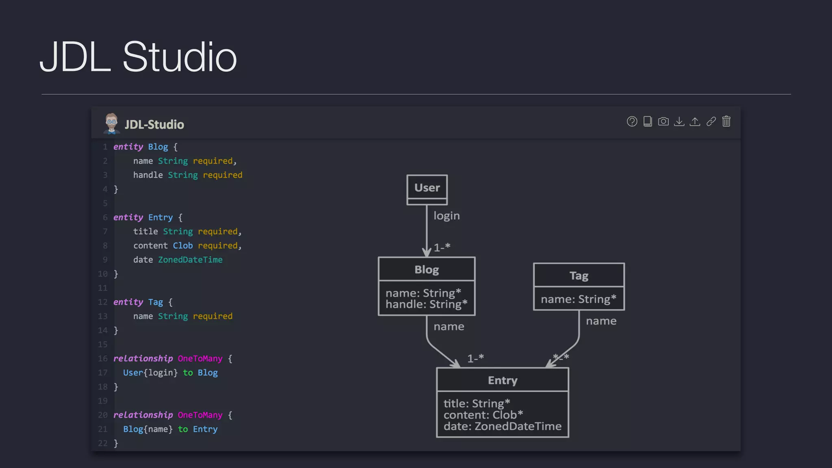Select the Blog entity header in diagram
Image resolution: width=832 pixels, height=468 pixels.
[x=427, y=269]
